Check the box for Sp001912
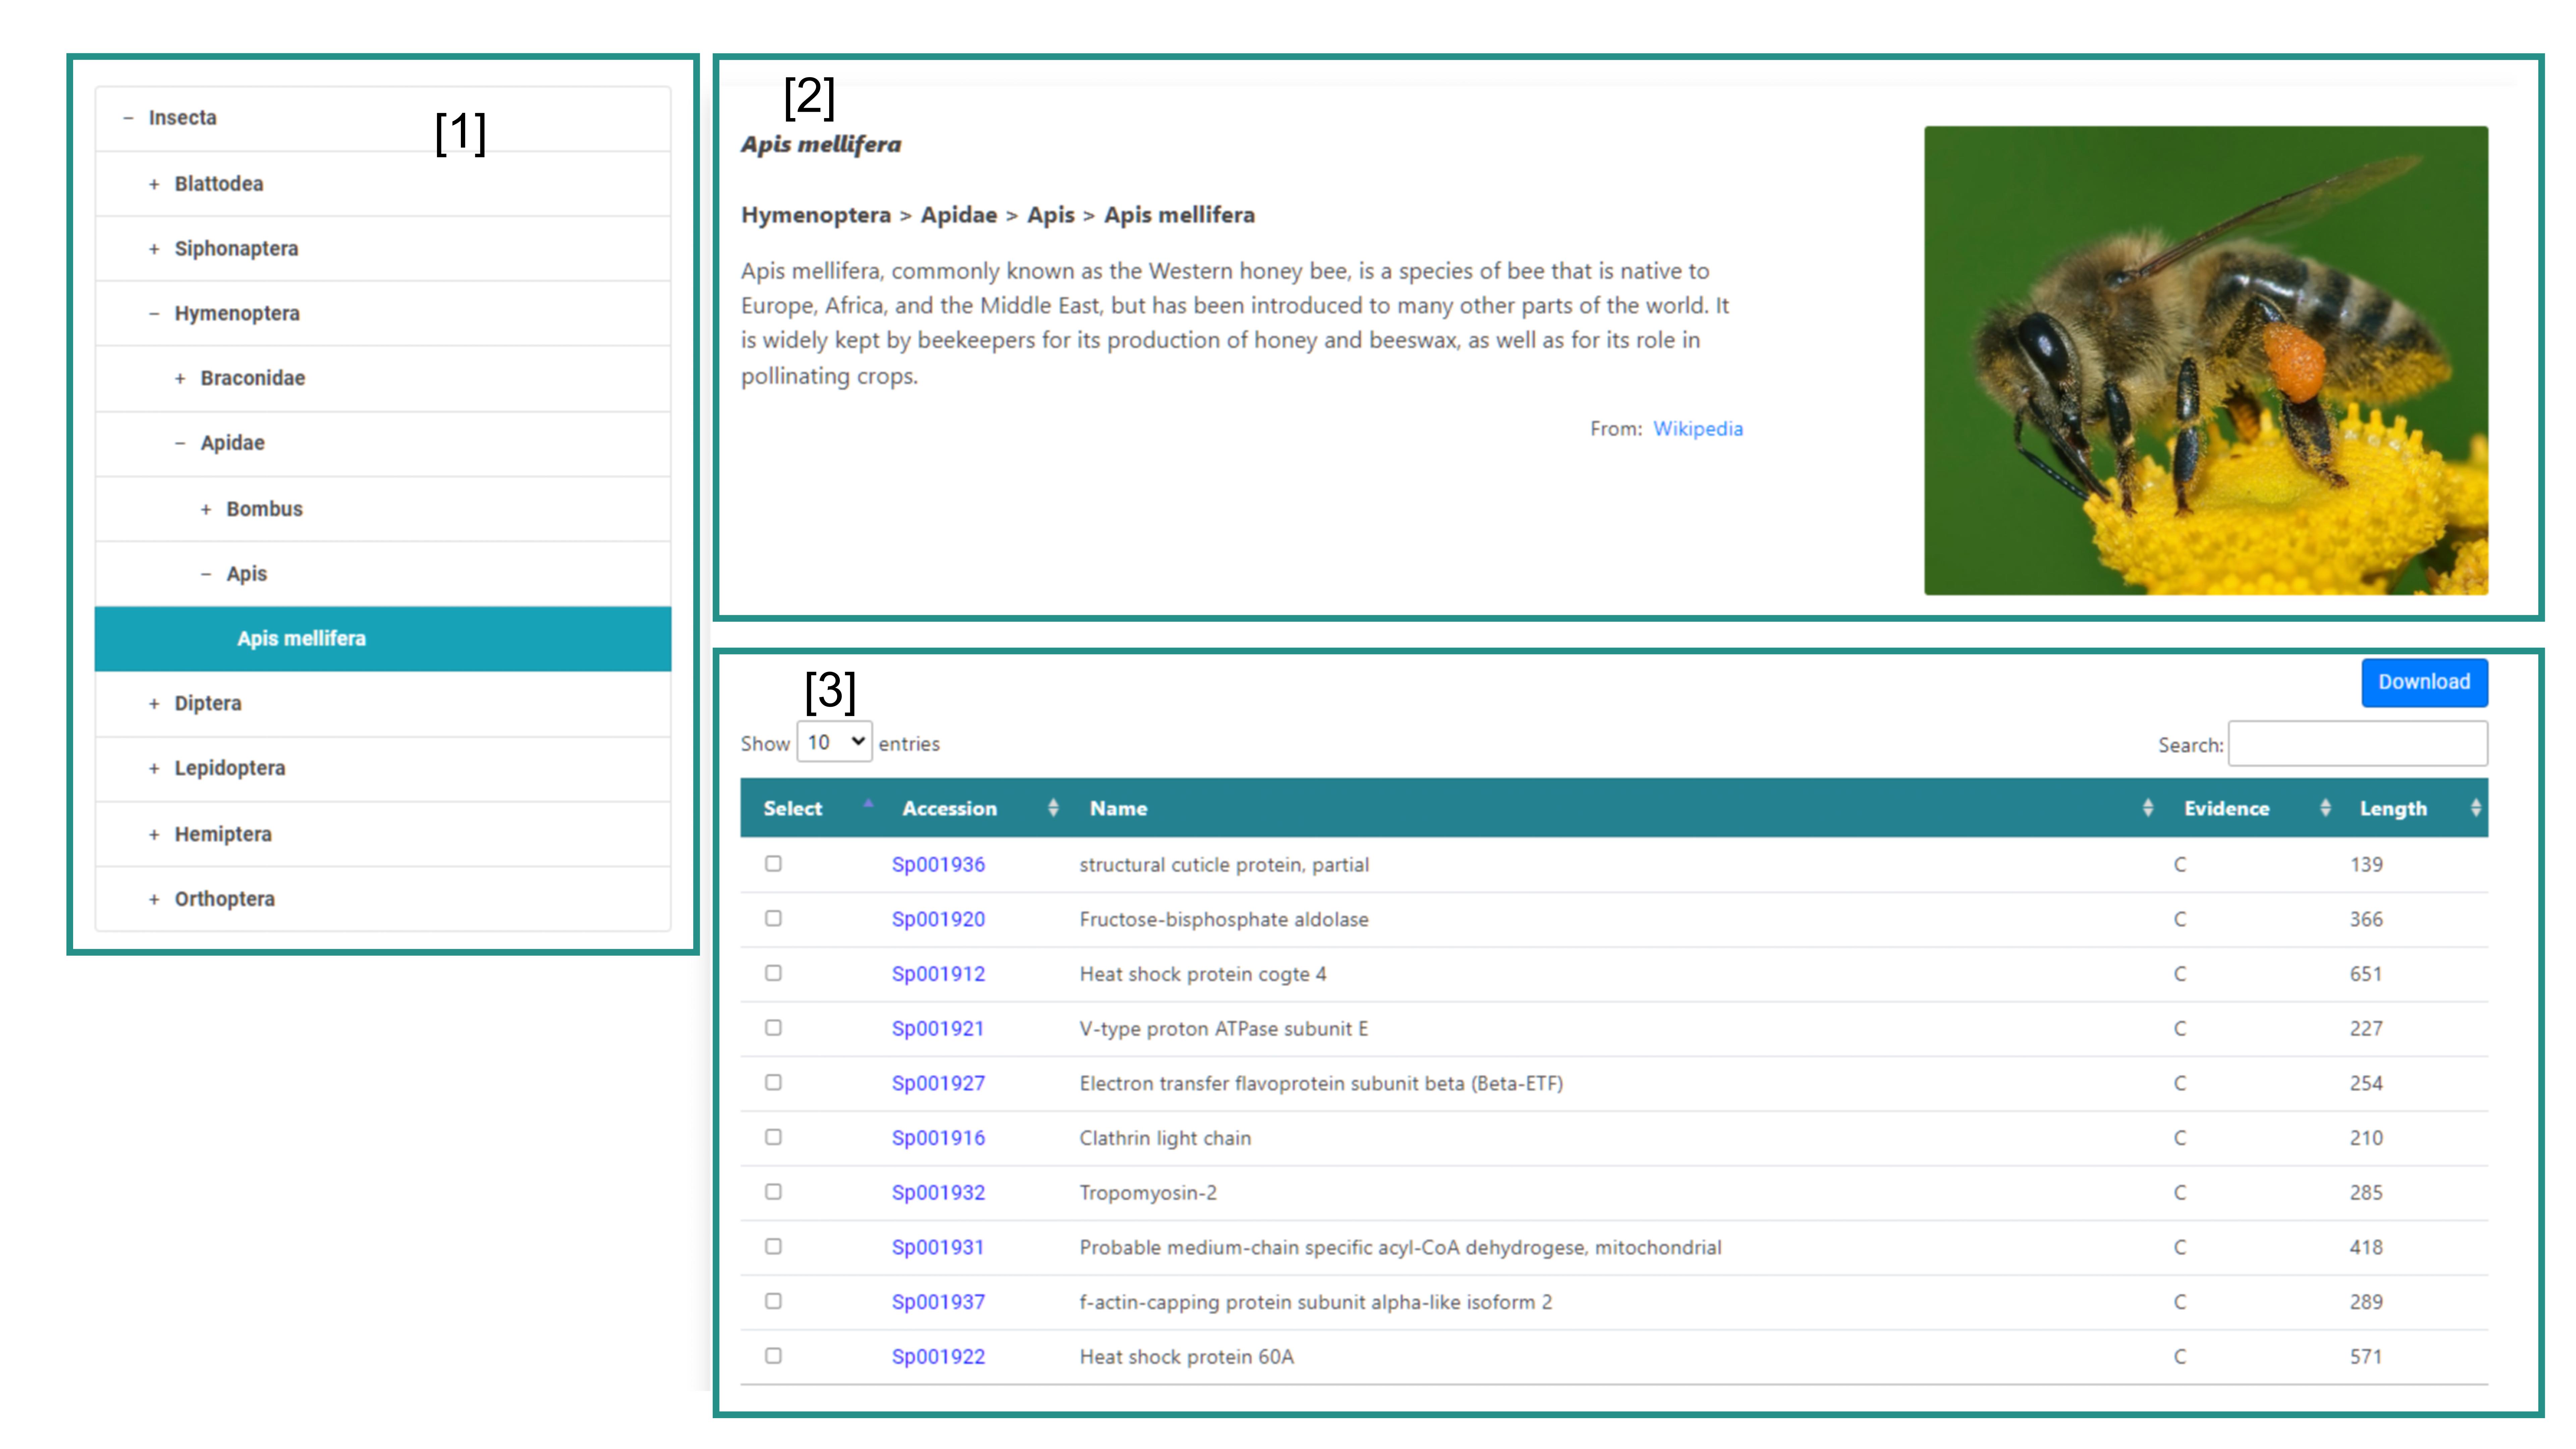 pyautogui.click(x=773, y=973)
